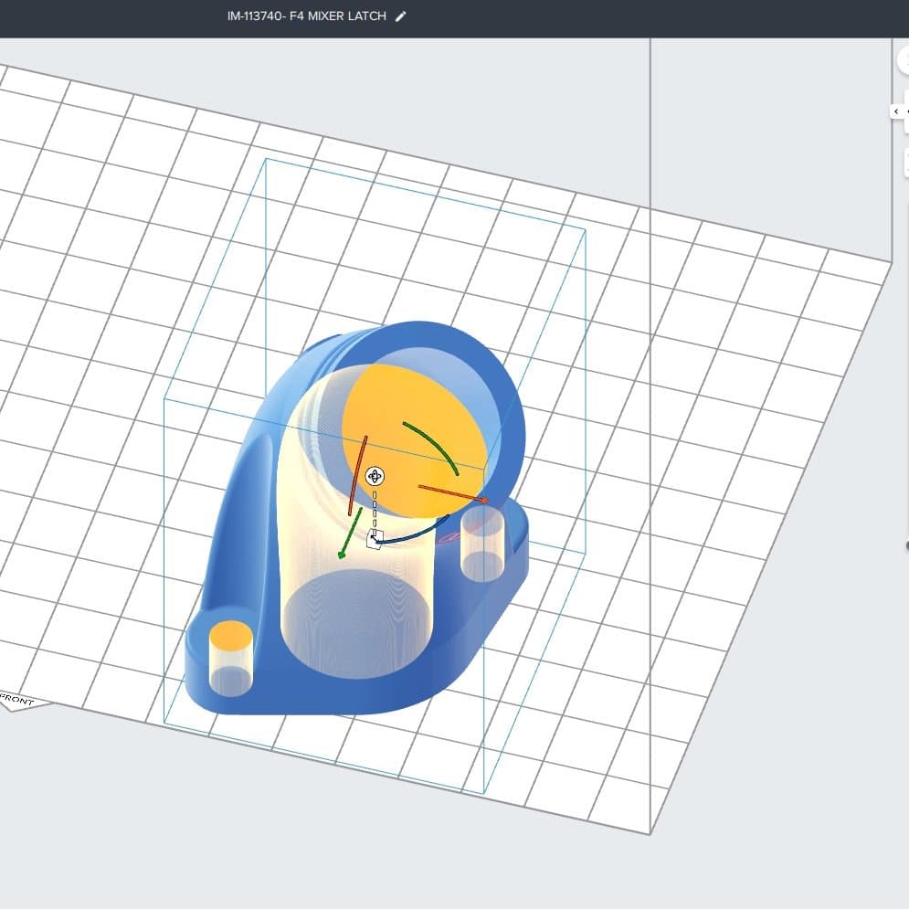Click the small orange top of the front-left post
Image resolution: width=909 pixels, height=909 pixels.
231,635
